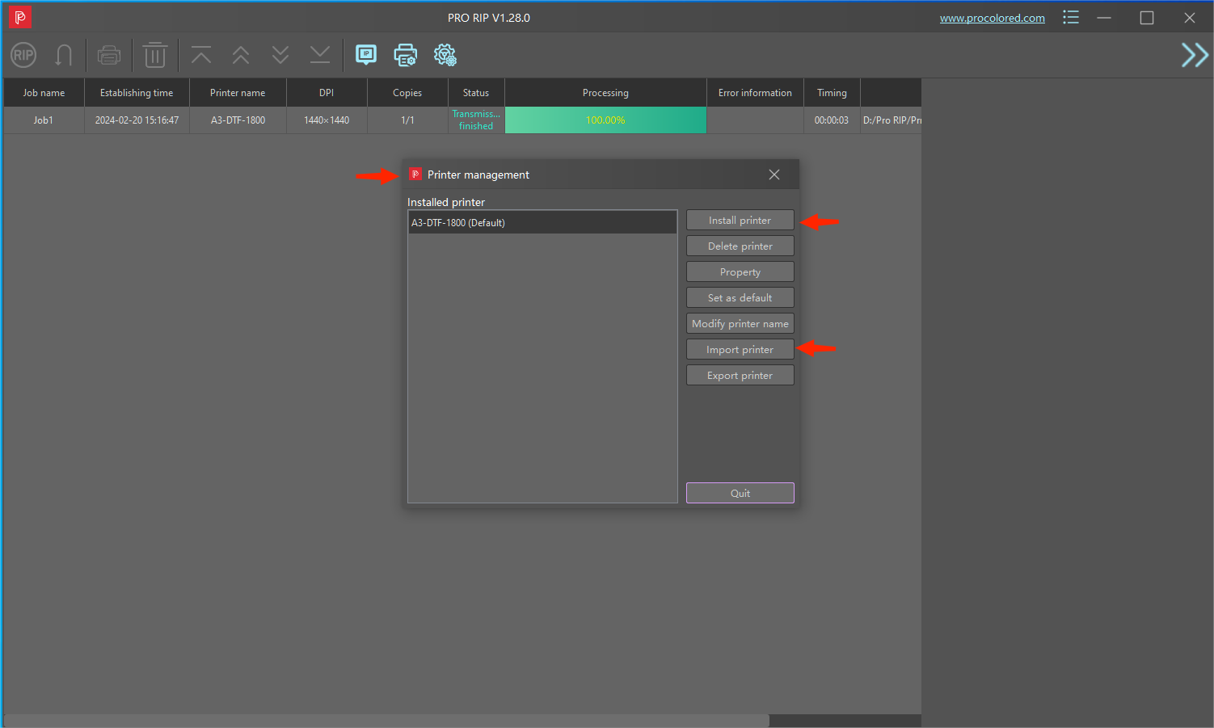Delete the job using the trash icon

click(155, 55)
